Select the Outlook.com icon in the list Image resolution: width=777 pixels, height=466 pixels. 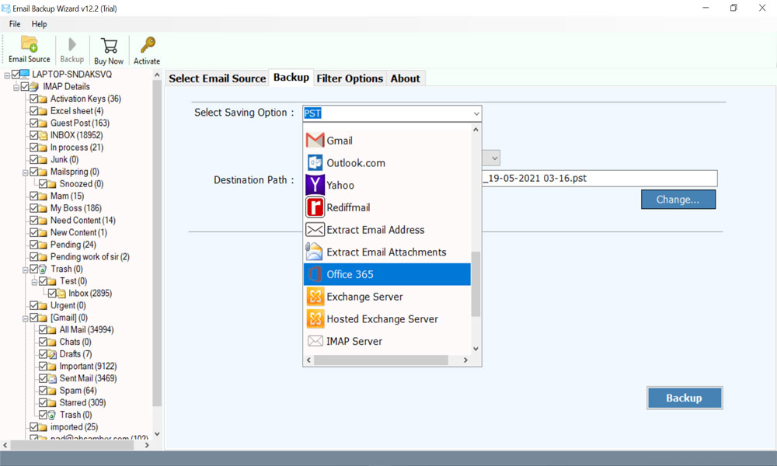point(315,163)
